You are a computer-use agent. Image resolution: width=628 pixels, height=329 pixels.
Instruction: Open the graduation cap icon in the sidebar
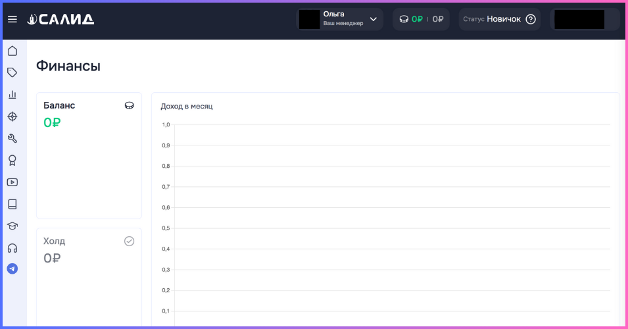click(x=12, y=226)
